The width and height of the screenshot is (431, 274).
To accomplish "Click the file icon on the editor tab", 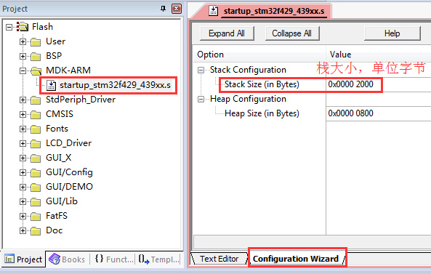I will (x=213, y=11).
